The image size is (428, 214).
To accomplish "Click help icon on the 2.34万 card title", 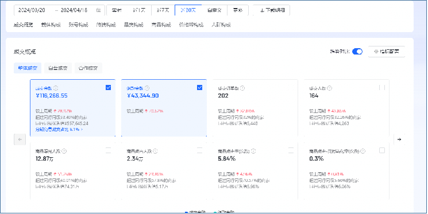I will tap(155, 151).
